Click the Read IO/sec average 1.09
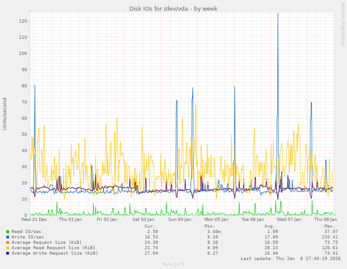347x269 pixels. (273, 232)
